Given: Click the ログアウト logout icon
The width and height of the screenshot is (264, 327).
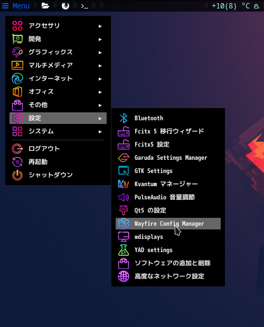Looking at the screenshot, I should (x=17, y=149).
